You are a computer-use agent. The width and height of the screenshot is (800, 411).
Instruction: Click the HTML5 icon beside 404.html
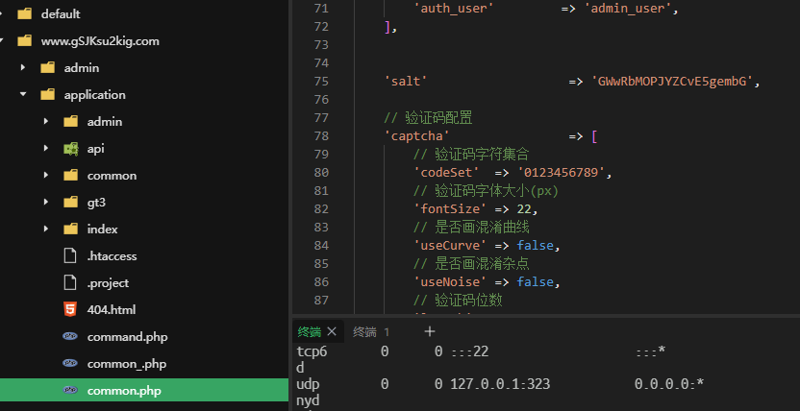click(x=70, y=310)
